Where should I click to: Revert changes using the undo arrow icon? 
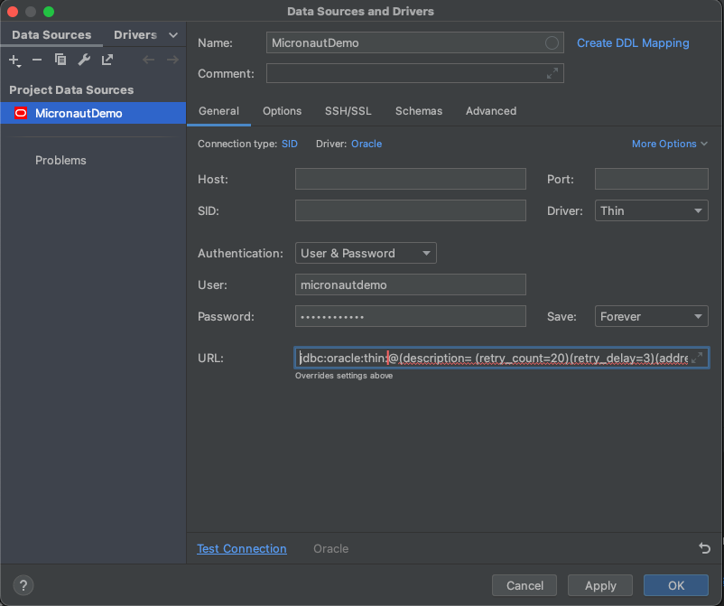704,548
